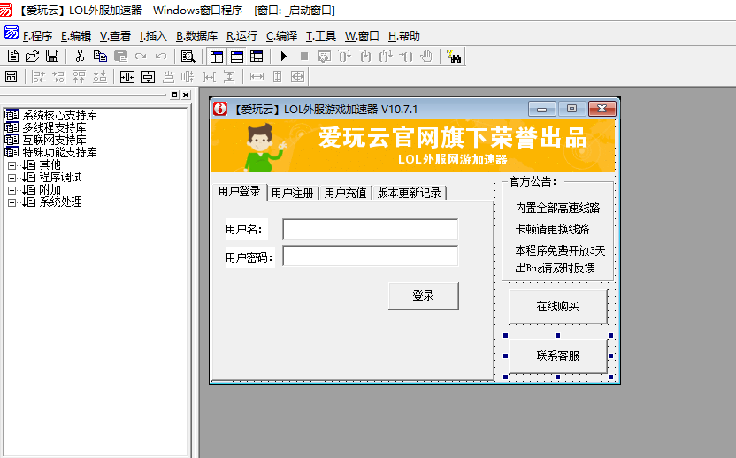Screen dimensions: 736x458
Task: Copy the selected component
Action: [100, 57]
